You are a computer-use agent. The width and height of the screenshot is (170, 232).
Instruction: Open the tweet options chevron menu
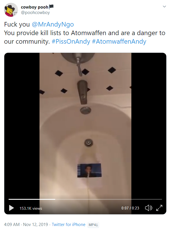coord(164,7)
